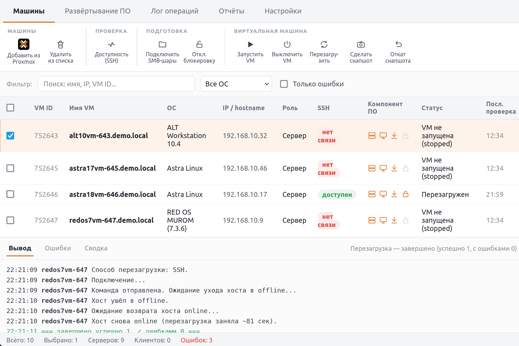Enable the errors-only filter checkbox
Screen dimensions: 519x346
click(x=284, y=84)
